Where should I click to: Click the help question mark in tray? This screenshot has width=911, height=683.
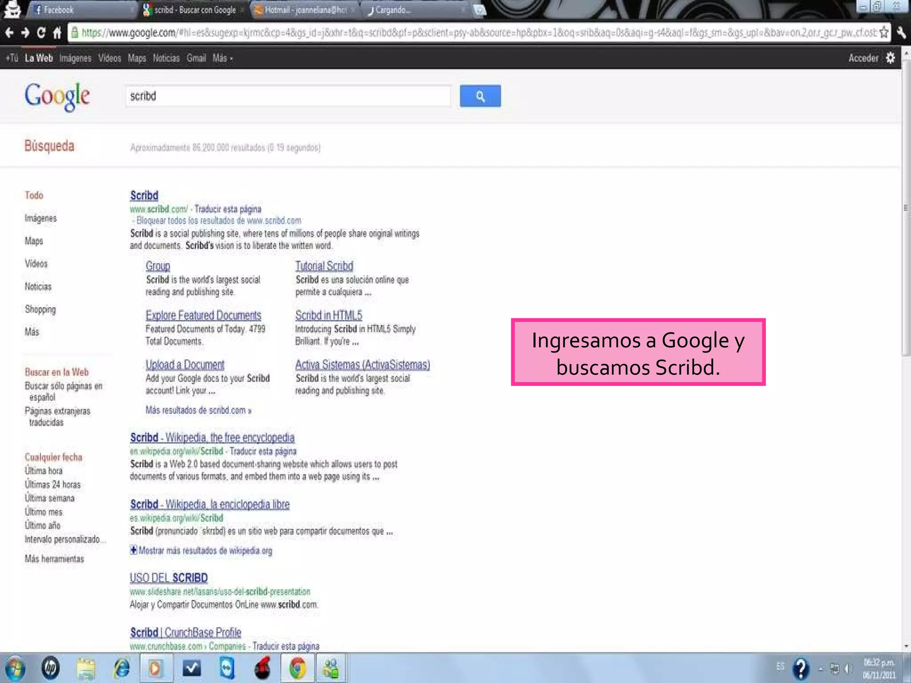tap(801, 668)
